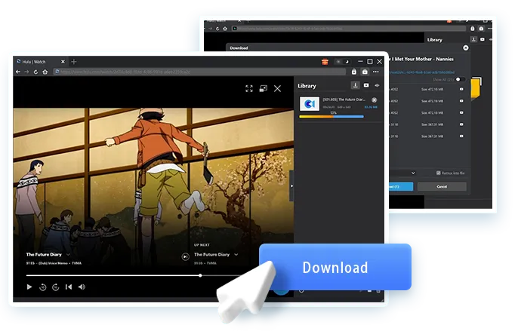
Task: Open a new browser tab
Action: click(x=74, y=62)
